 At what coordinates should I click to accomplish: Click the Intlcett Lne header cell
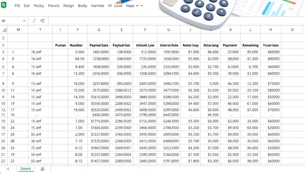145,45
